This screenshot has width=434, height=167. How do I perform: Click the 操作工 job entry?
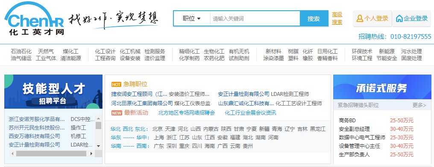pyautogui.click(x=78, y=128)
